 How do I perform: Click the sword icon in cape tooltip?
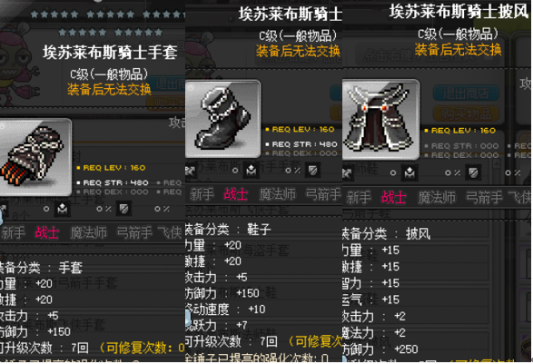tap(348, 173)
